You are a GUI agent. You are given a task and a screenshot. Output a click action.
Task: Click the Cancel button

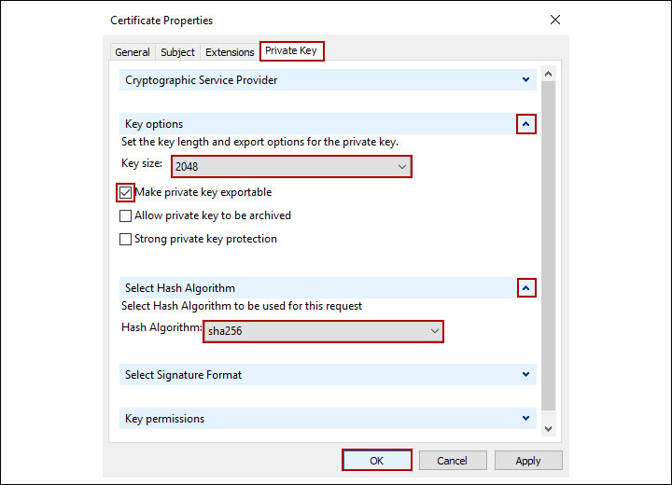click(453, 461)
